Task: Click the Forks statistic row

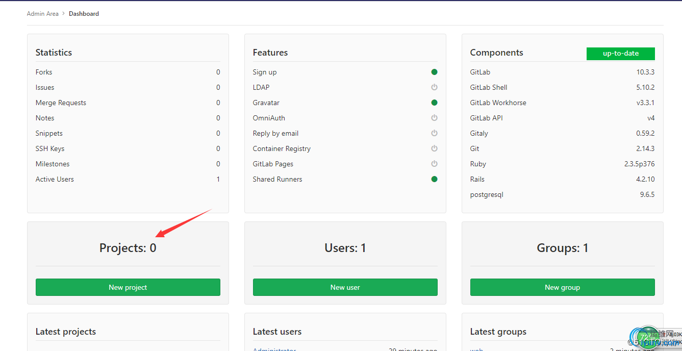Action: (x=128, y=72)
